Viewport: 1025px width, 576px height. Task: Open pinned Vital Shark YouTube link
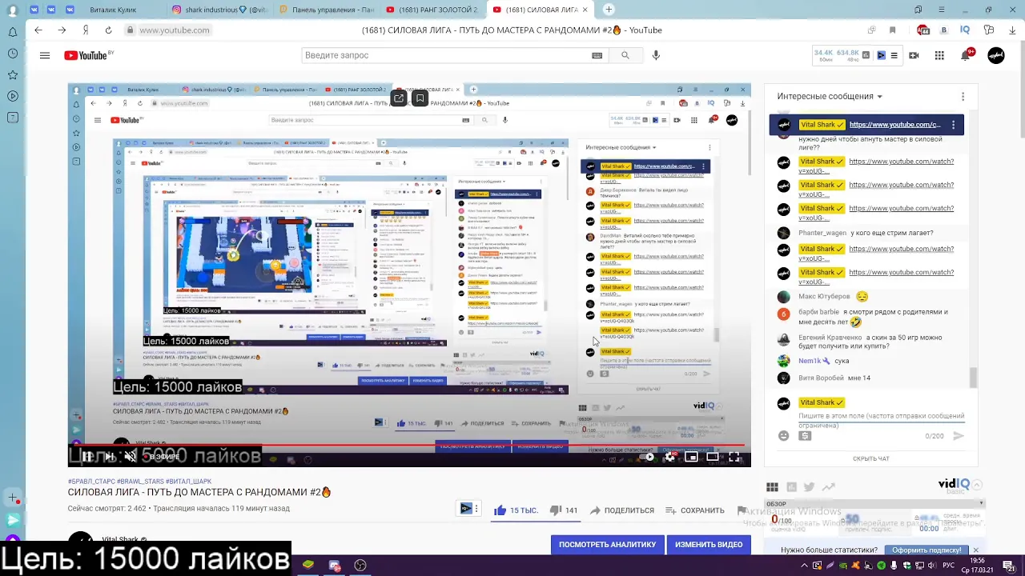(x=895, y=125)
